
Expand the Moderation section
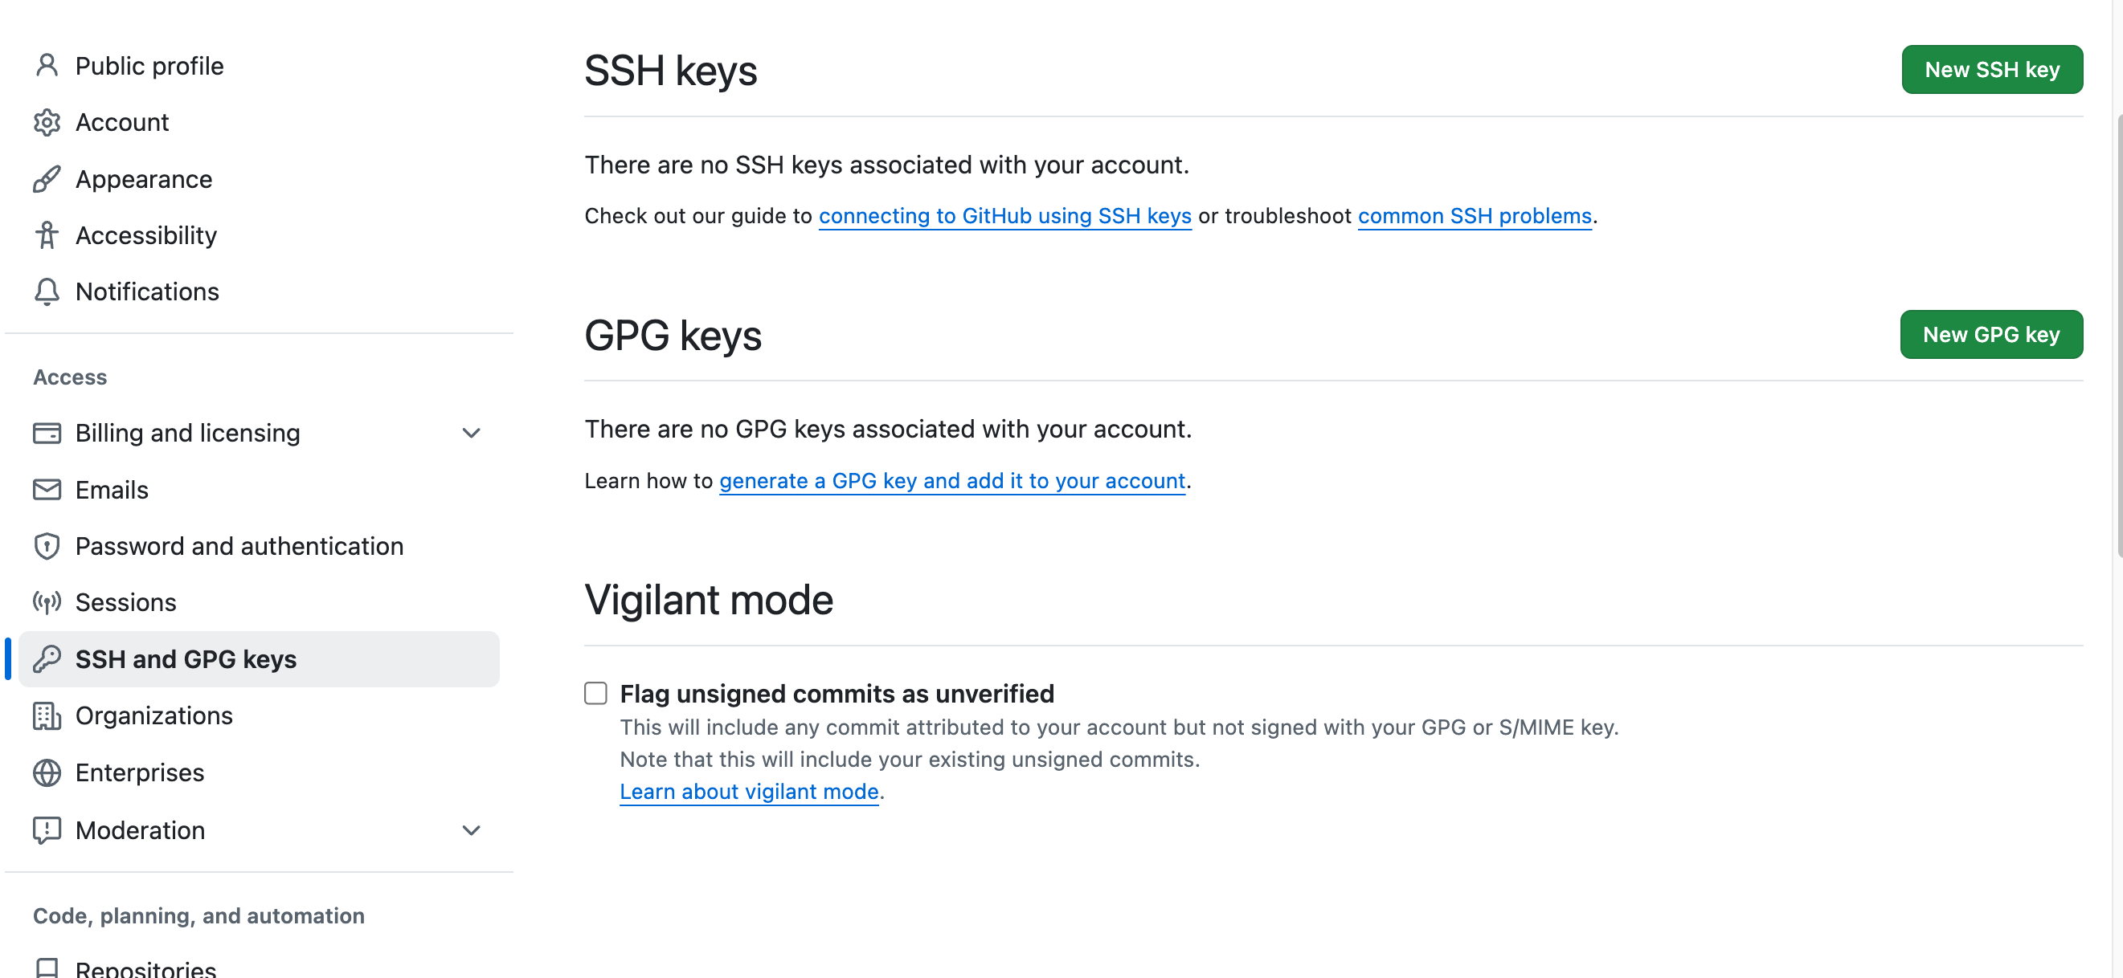(x=471, y=829)
